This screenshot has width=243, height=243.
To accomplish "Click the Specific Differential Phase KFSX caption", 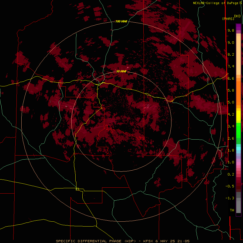I will pyautogui.click(x=123, y=241).
